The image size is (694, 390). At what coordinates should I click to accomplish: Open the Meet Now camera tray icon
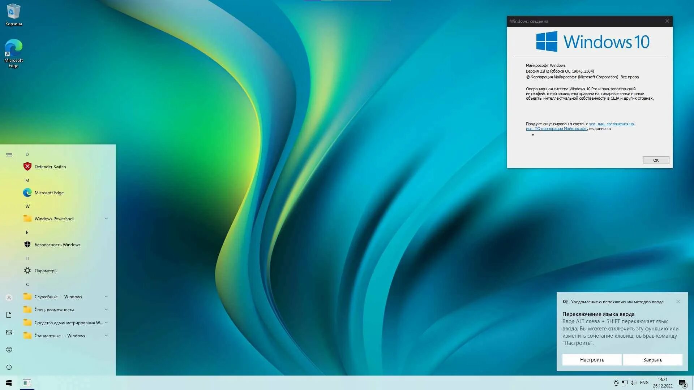(x=616, y=383)
